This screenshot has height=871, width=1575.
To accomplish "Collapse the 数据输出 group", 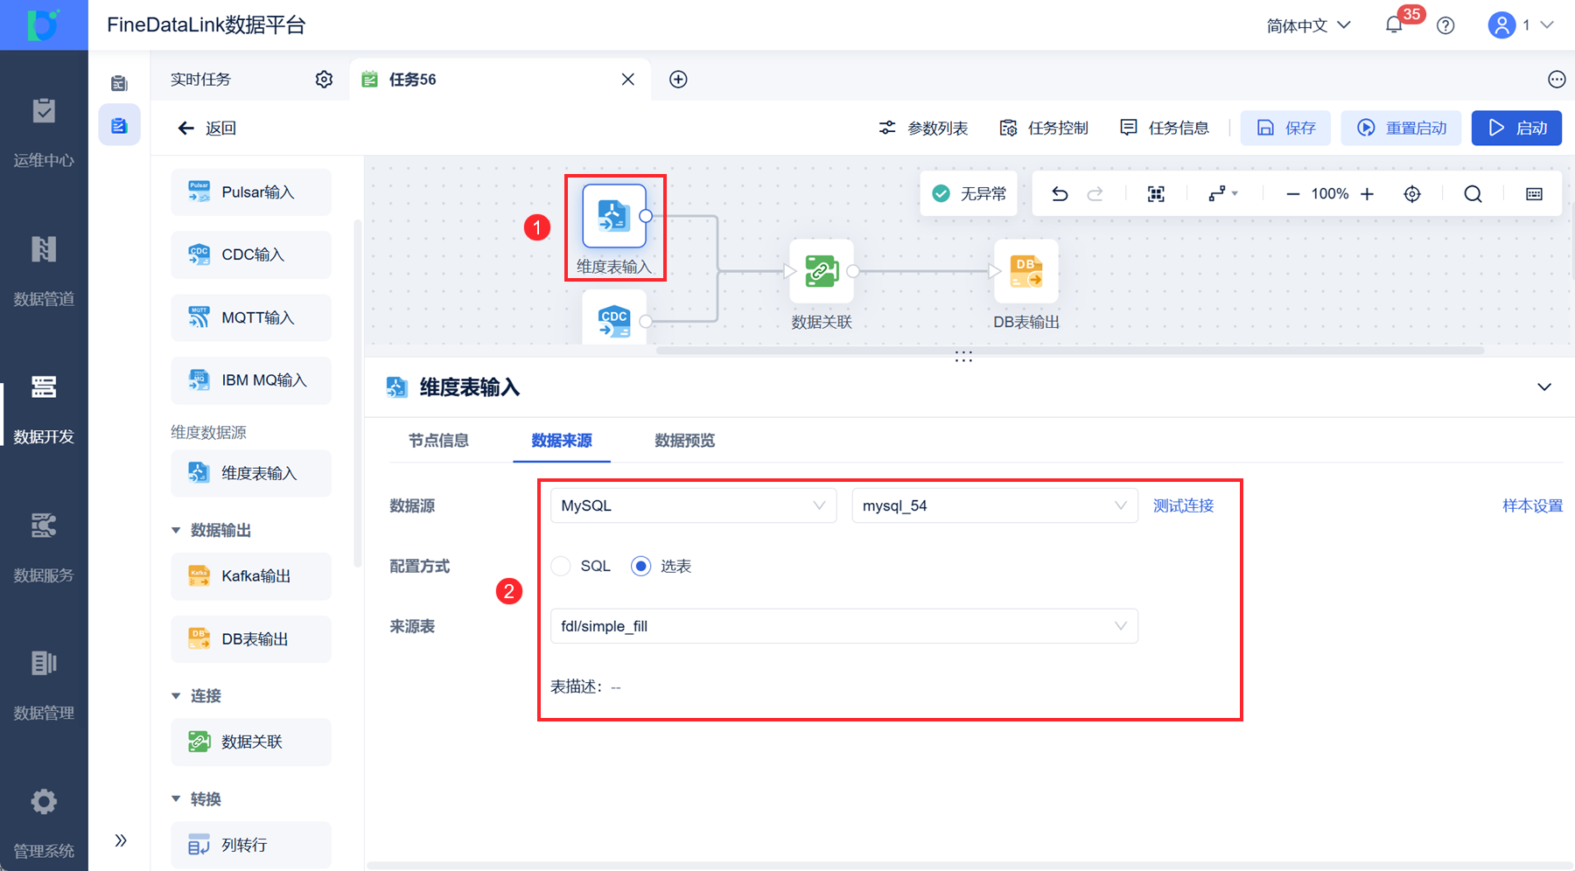I will pyautogui.click(x=176, y=531).
